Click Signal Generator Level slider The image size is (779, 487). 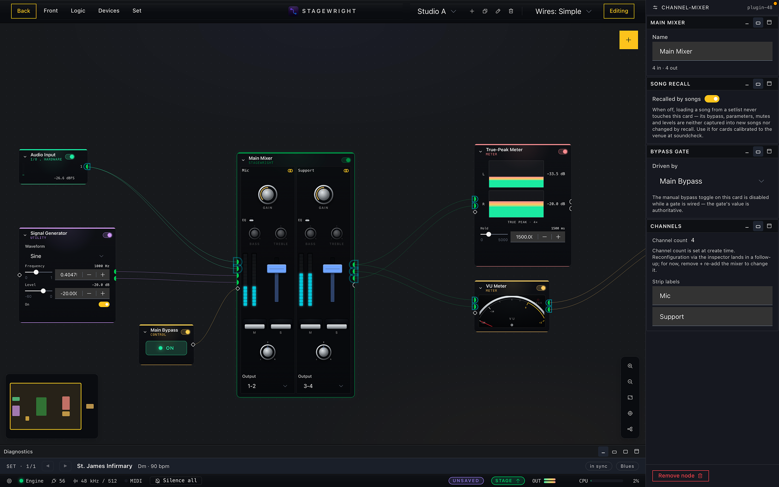pos(38,291)
